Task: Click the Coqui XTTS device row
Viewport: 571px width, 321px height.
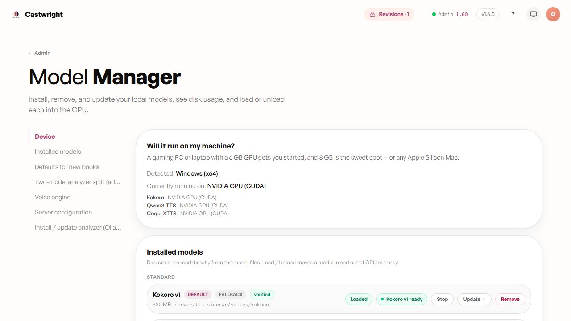Action: (x=188, y=214)
